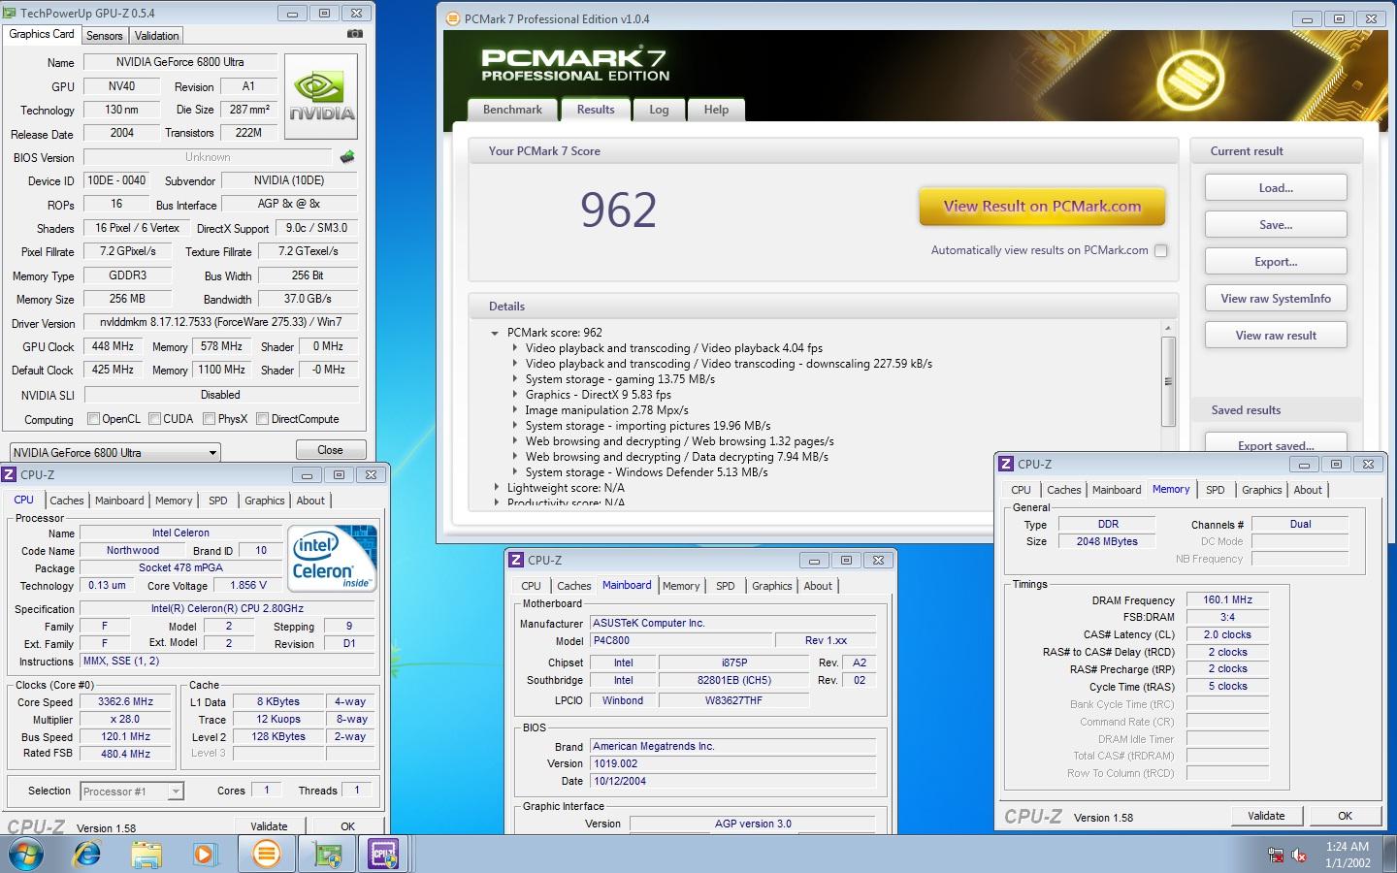Click the Driver Version field in GPU-Z
This screenshot has width=1397, height=873.
220,322
